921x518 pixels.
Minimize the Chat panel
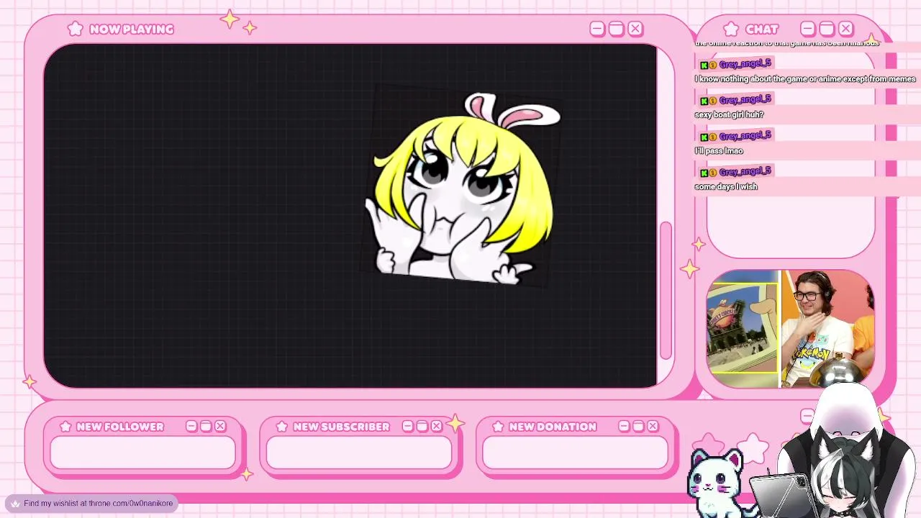808,29
